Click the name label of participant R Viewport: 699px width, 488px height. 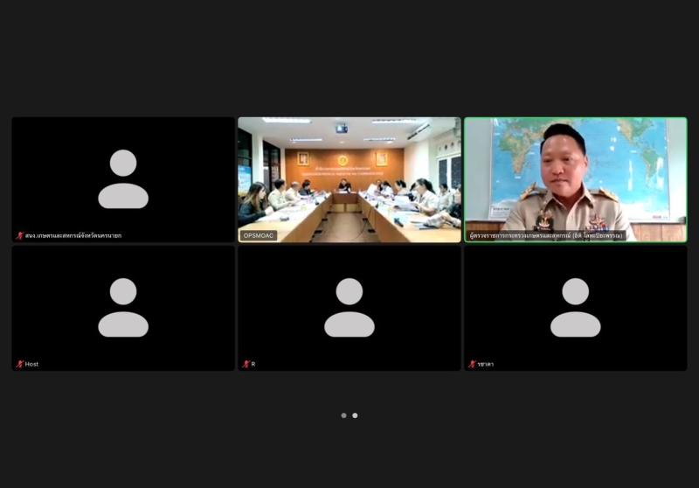pyautogui.click(x=253, y=364)
